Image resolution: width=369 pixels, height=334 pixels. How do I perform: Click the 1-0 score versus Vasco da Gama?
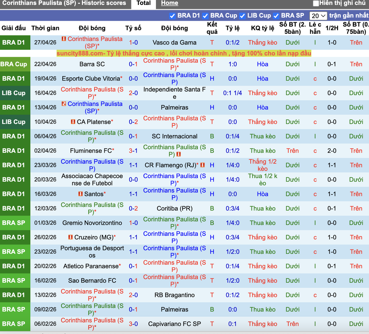click(x=133, y=42)
